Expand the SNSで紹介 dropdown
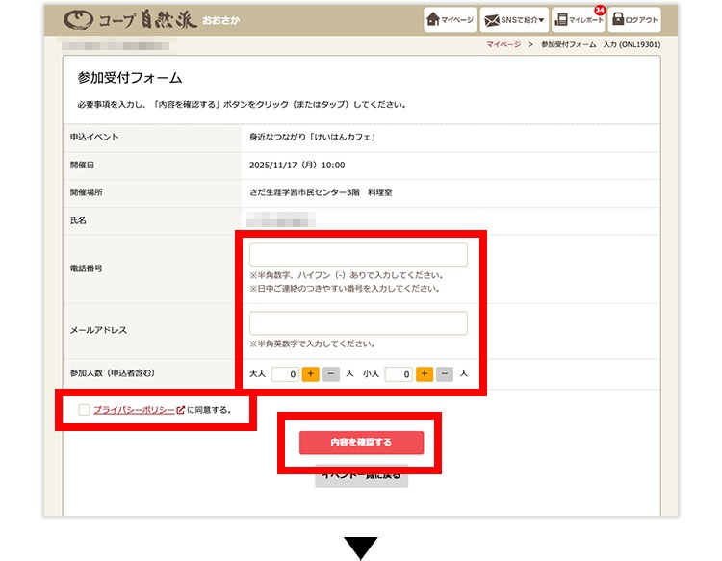This screenshot has width=722, height=561. (x=514, y=19)
